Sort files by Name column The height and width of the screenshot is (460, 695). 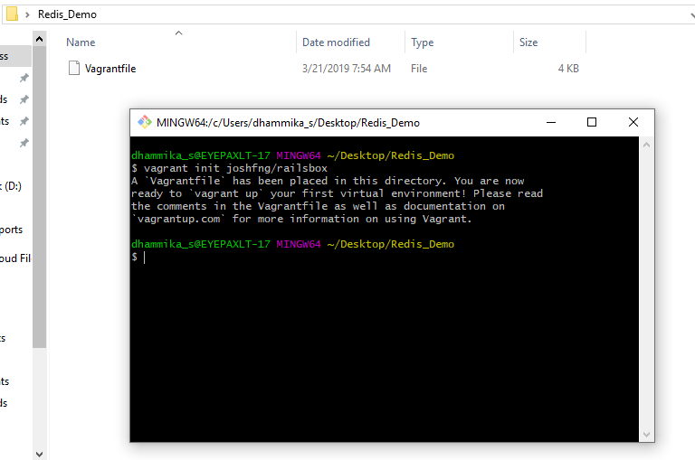(81, 42)
